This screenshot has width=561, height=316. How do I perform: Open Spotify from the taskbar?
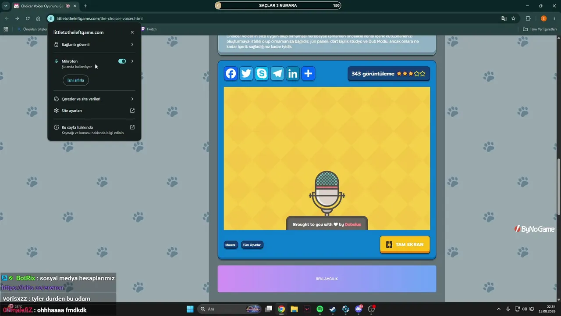pos(320,309)
